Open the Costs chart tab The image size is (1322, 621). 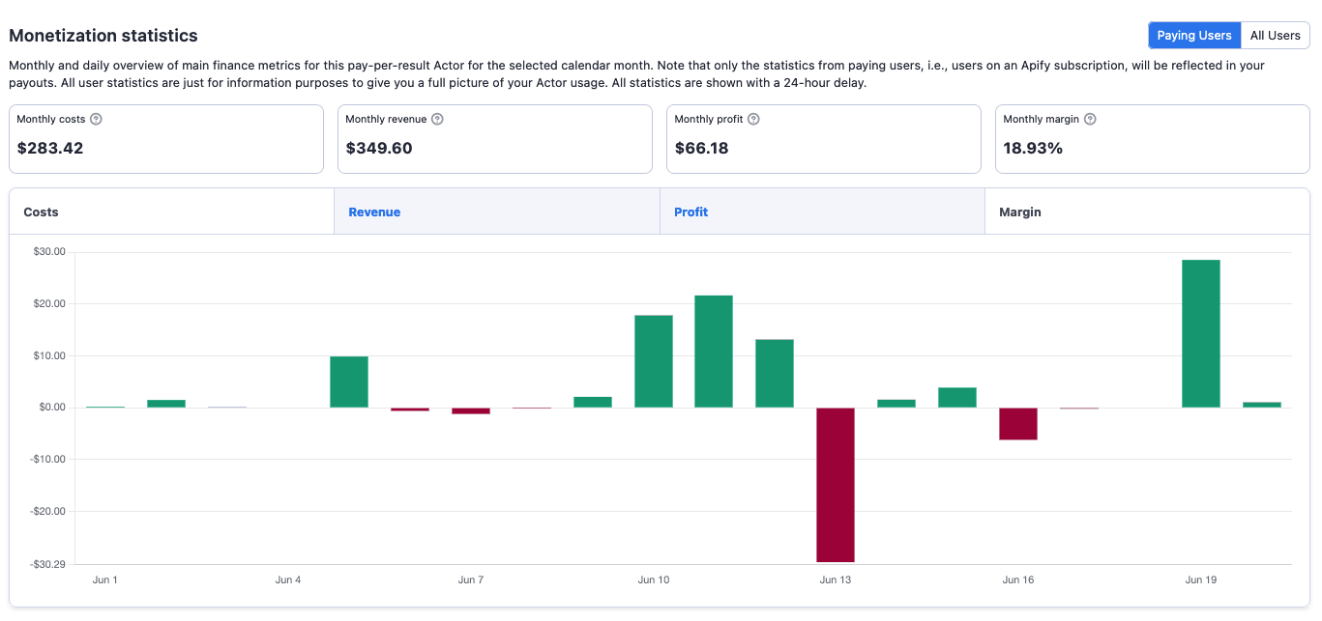(x=172, y=212)
